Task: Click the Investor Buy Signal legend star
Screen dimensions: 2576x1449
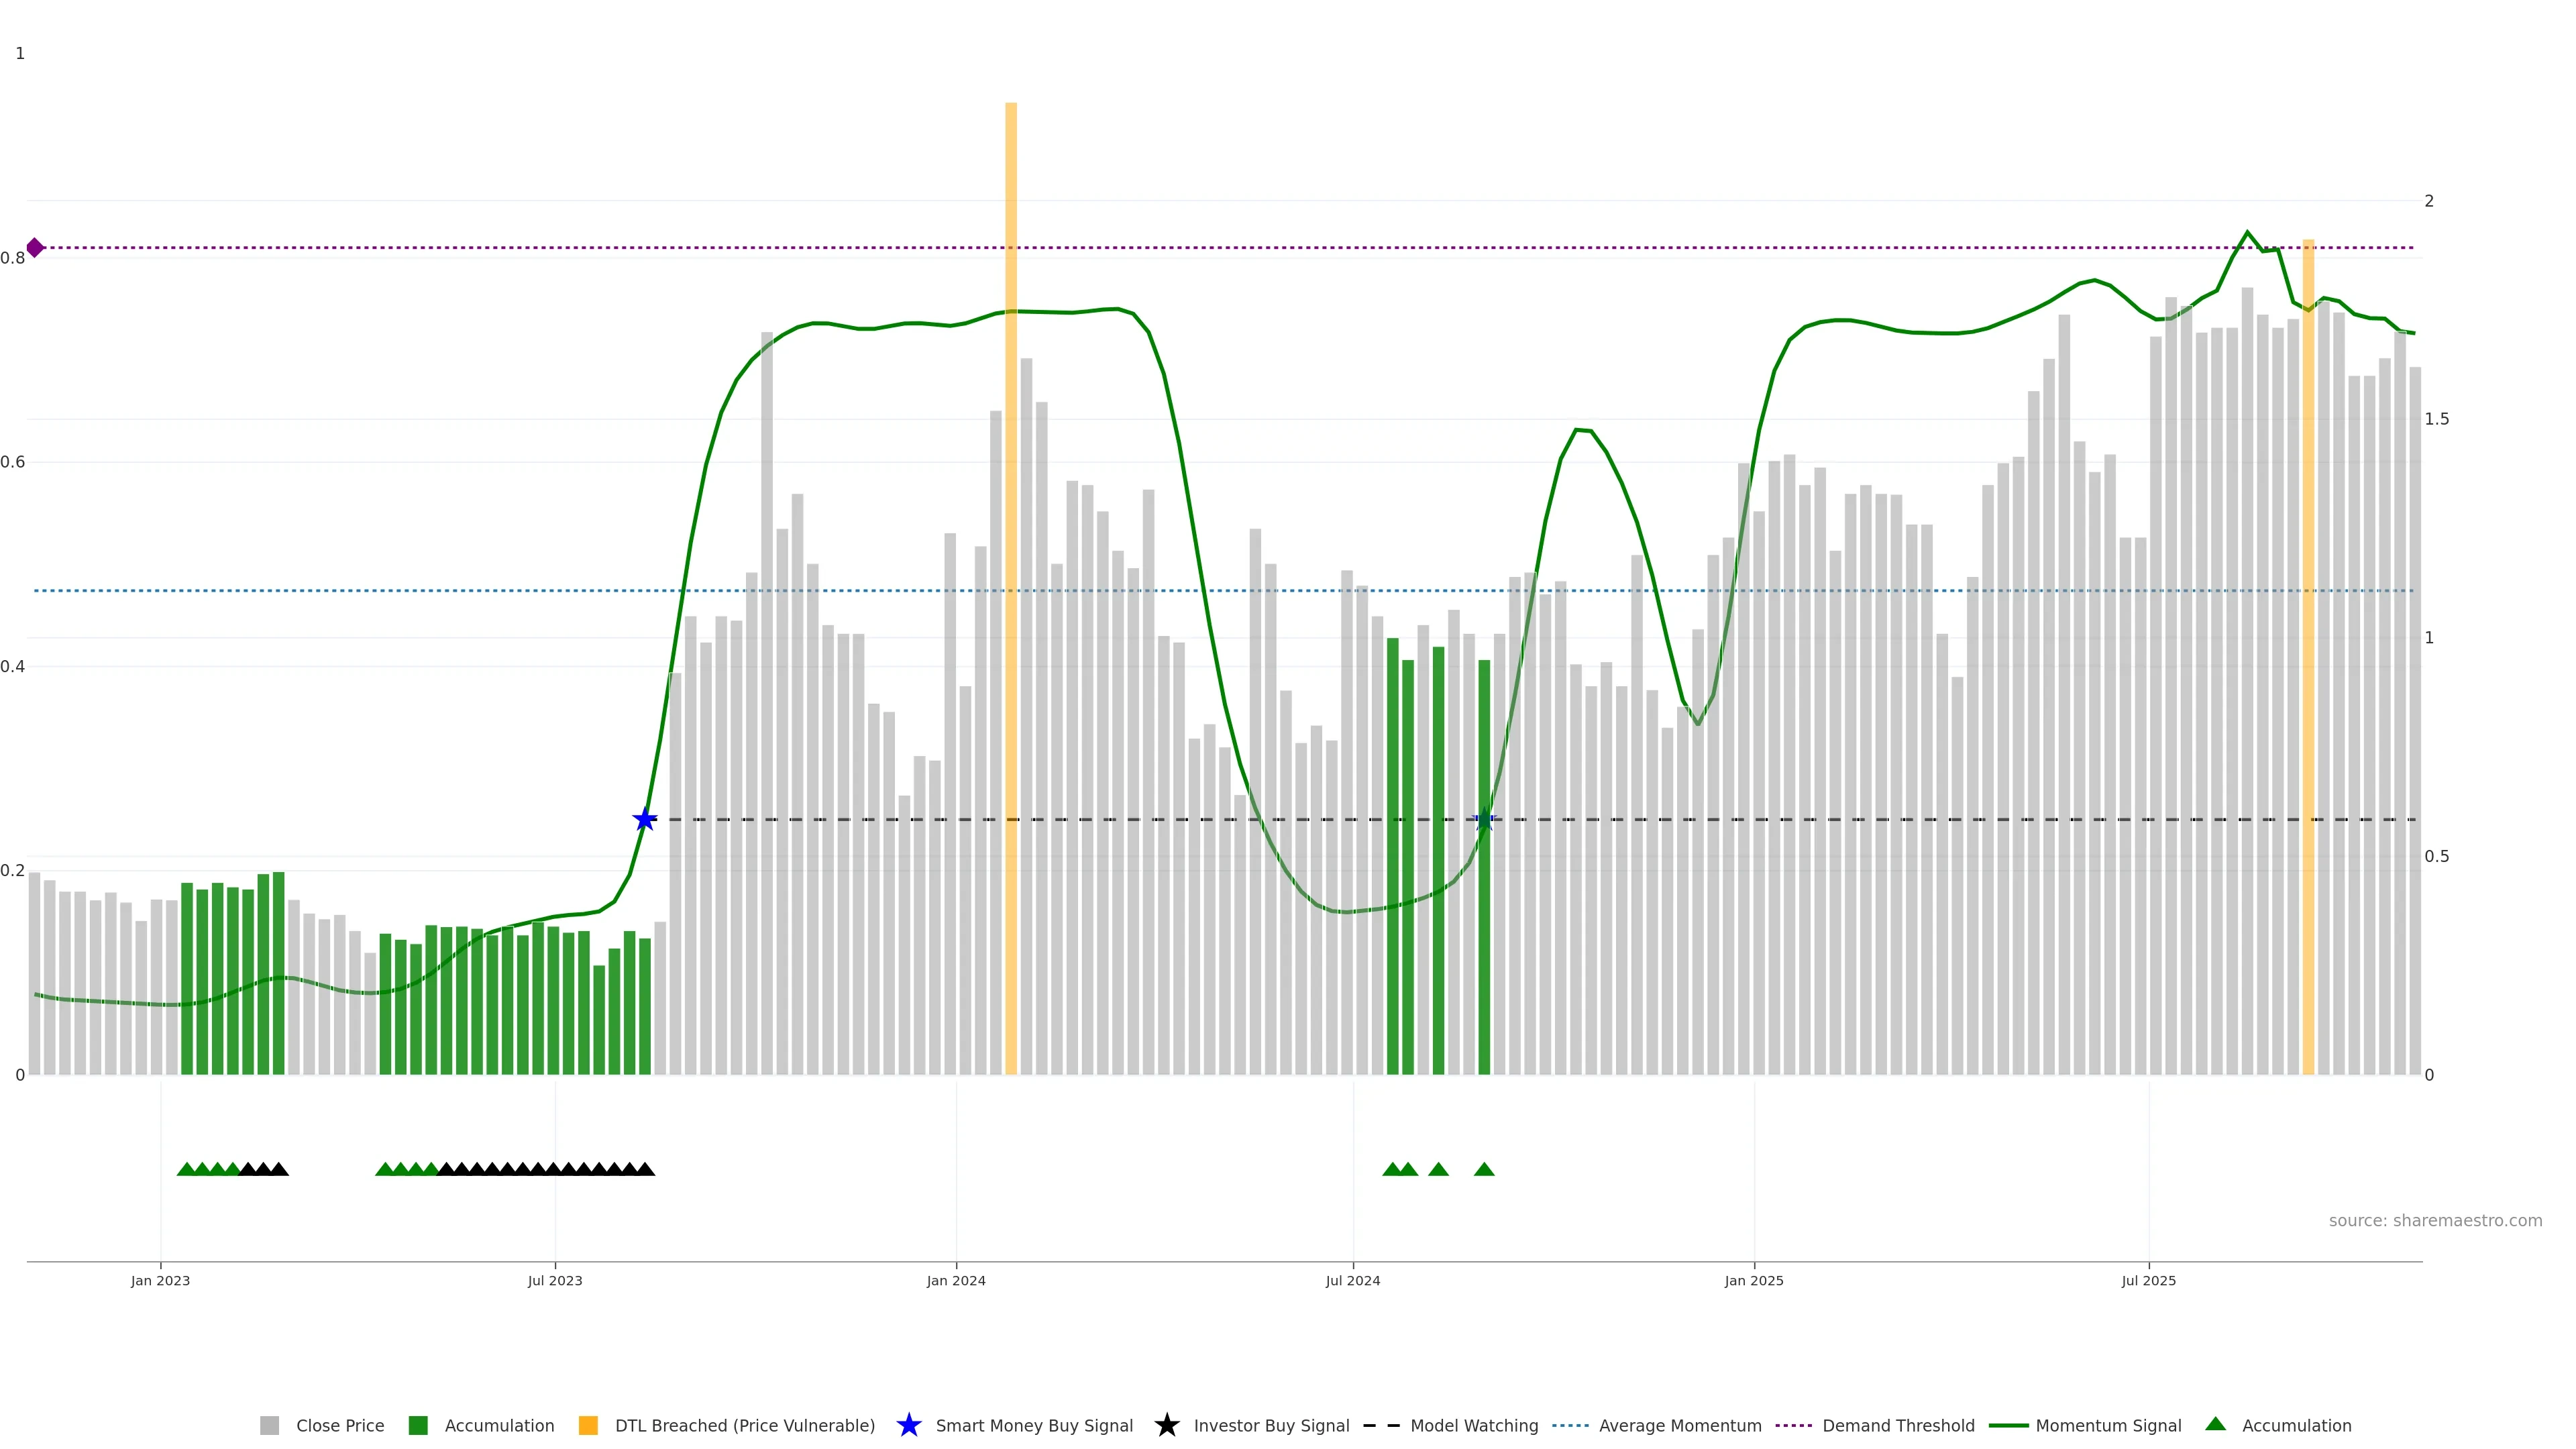Action: click(x=1166, y=1425)
